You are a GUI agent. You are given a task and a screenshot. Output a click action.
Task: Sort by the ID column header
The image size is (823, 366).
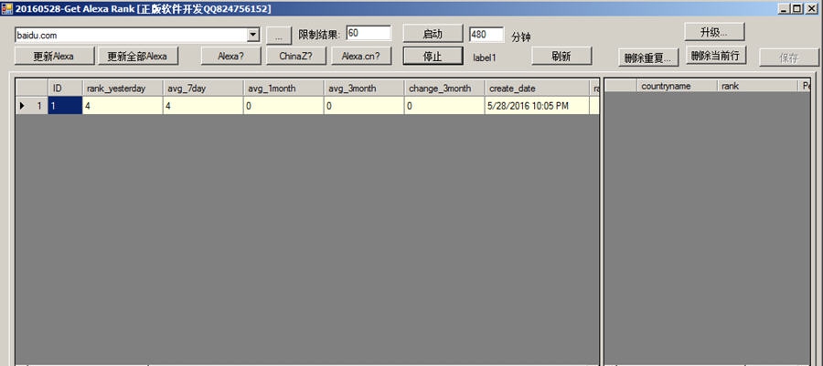coord(65,89)
